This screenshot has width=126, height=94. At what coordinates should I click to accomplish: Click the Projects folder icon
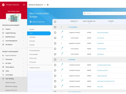[x=3, y=29]
